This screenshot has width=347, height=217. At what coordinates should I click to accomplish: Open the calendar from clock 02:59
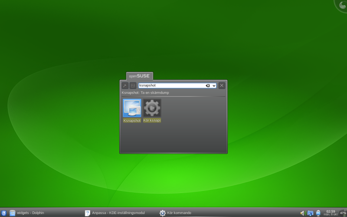(x=331, y=213)
